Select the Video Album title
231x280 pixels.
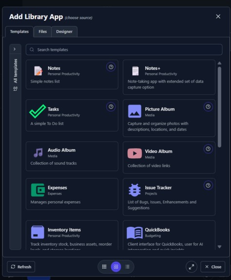click(159, 151)
